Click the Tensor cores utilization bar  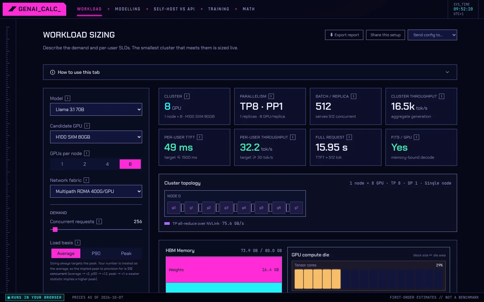369,279
